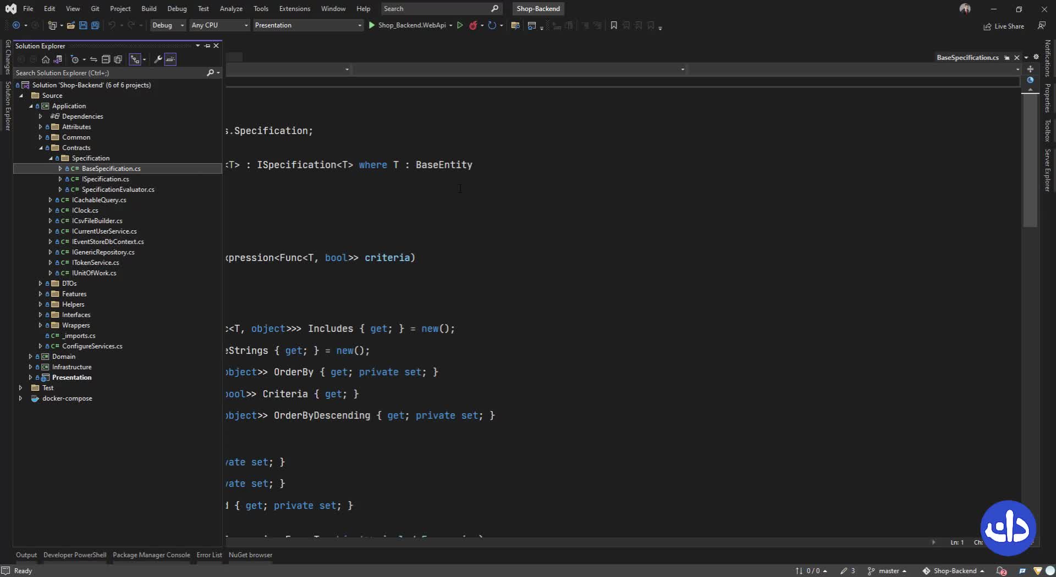Open editor settings gear icon near tab
1056x577 pixels.
pos(1036,57)
